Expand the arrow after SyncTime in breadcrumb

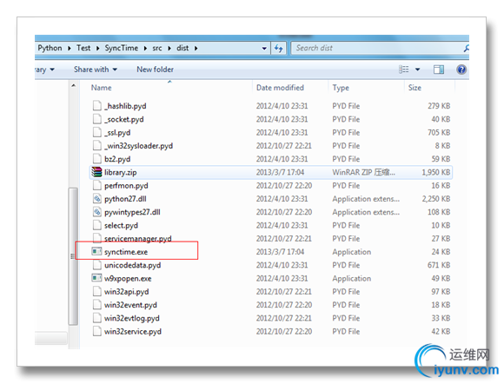coord(145,49)
